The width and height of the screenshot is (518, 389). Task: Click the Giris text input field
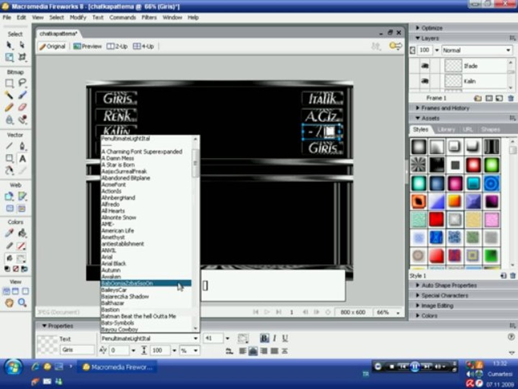(x=77, y=350)
